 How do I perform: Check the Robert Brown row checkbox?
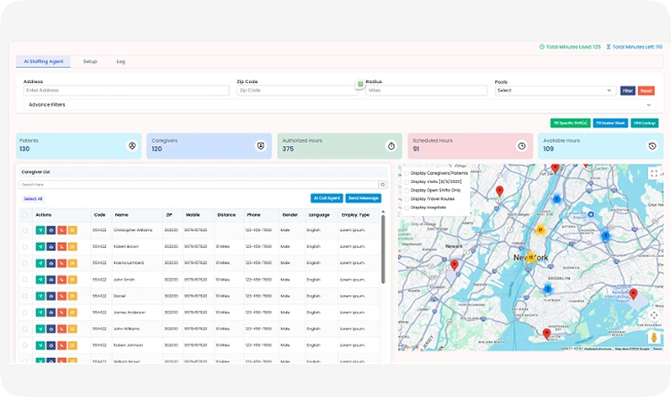click(x=25, y=246)
